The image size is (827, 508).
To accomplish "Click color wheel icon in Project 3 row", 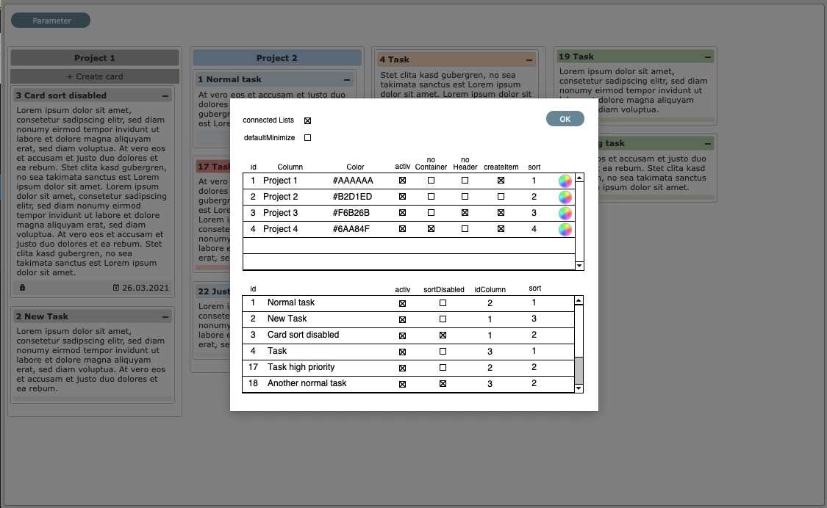I will pyautogui.click(x=565, y=213).
